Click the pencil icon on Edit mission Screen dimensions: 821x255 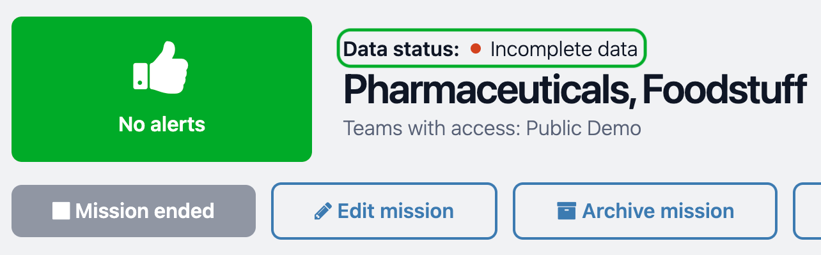pos(323,212)
